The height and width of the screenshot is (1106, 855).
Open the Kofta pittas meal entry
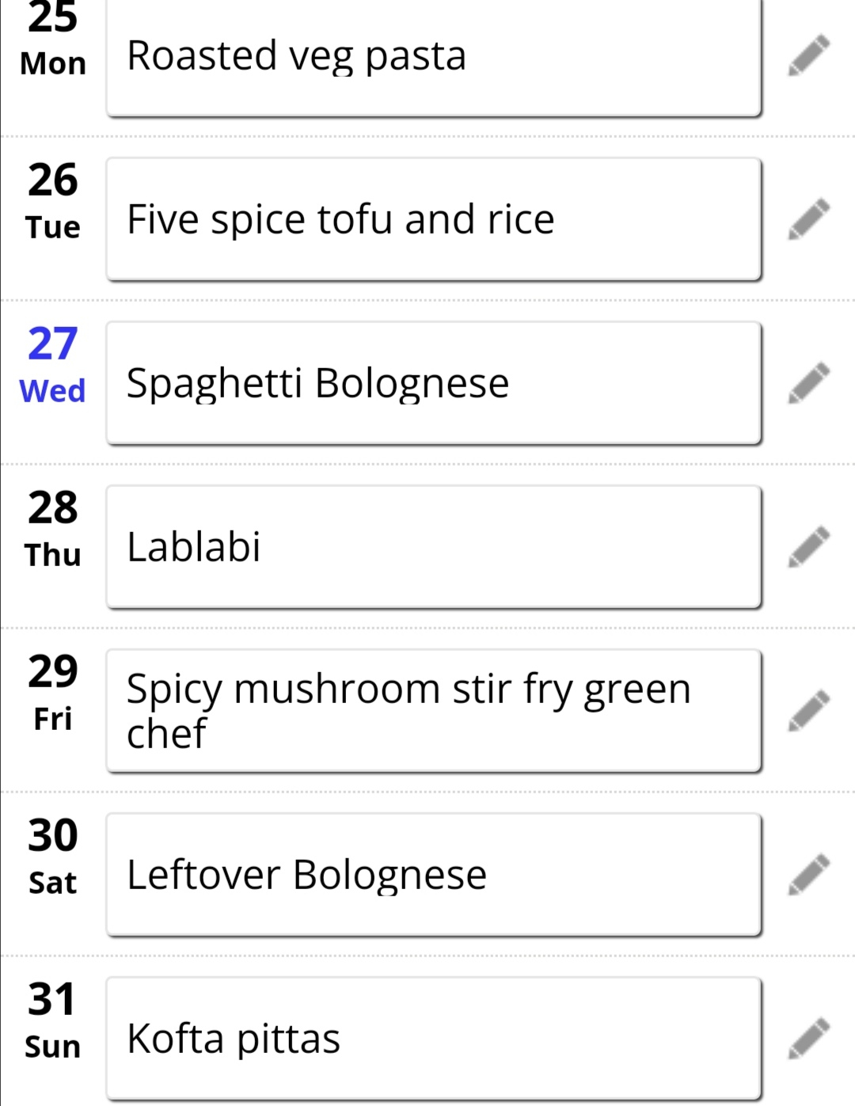tap(434, 1039)
